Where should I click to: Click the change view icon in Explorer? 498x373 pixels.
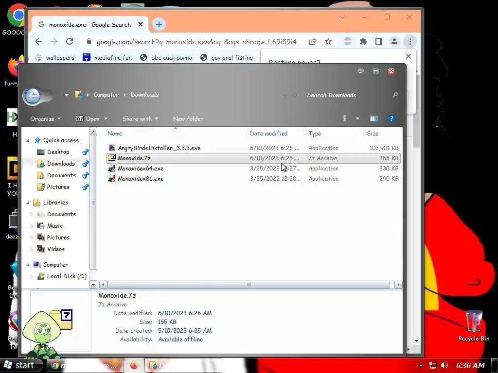[x=345, y=119]
